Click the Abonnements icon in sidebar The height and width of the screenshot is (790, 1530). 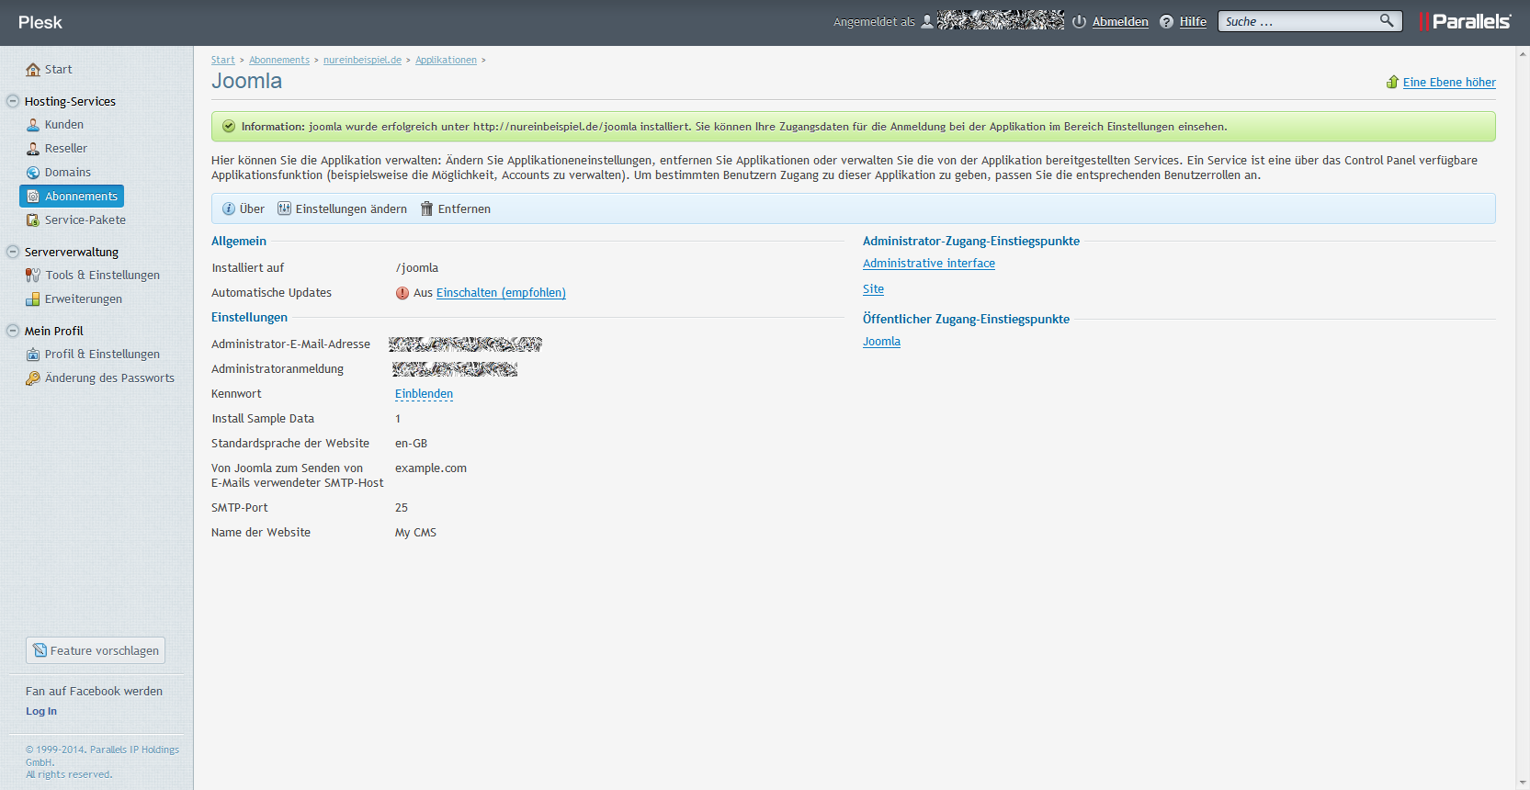pyautogui.click(x=33, y=197)
